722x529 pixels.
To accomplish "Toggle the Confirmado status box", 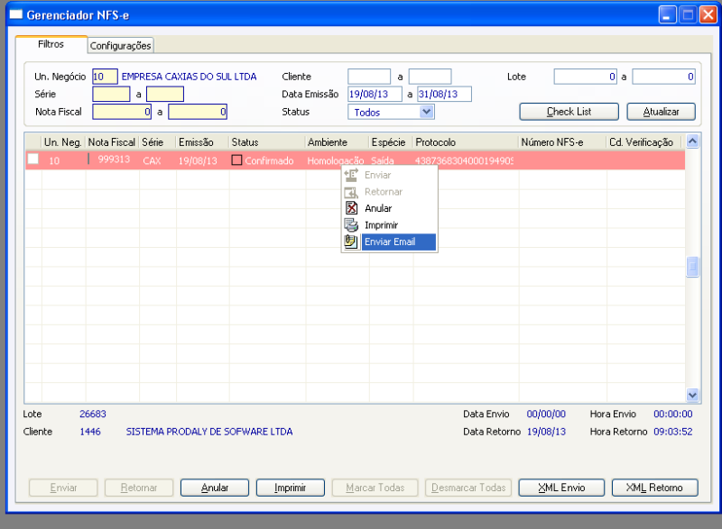I will click(x=236, y=160).
